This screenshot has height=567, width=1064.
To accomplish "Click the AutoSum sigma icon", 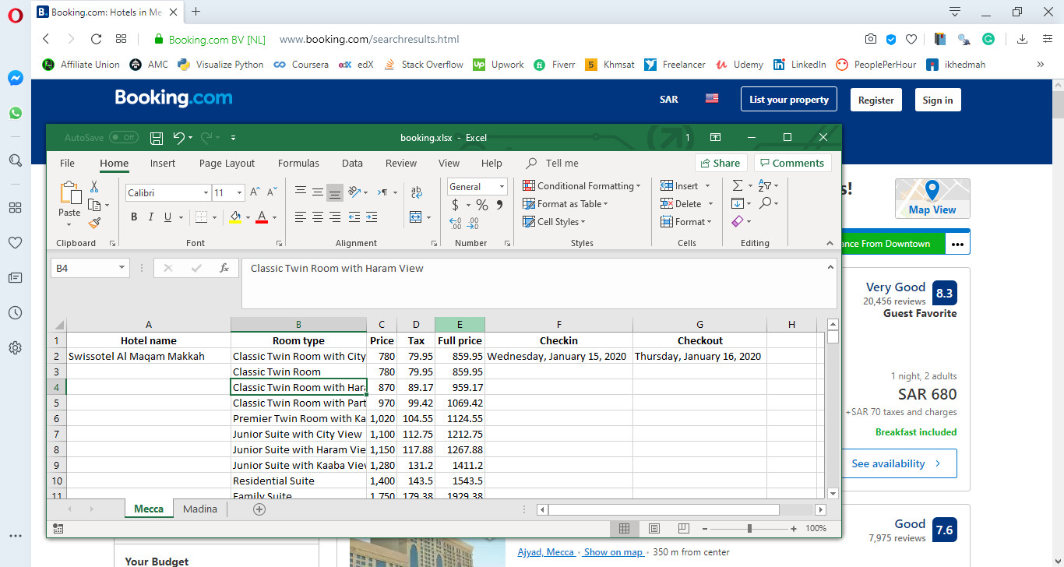I will point(738,186).
